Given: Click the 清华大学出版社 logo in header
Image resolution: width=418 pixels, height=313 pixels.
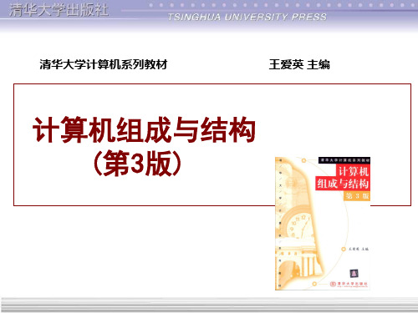Looking at the screenshot, I should tap(59, 10).
